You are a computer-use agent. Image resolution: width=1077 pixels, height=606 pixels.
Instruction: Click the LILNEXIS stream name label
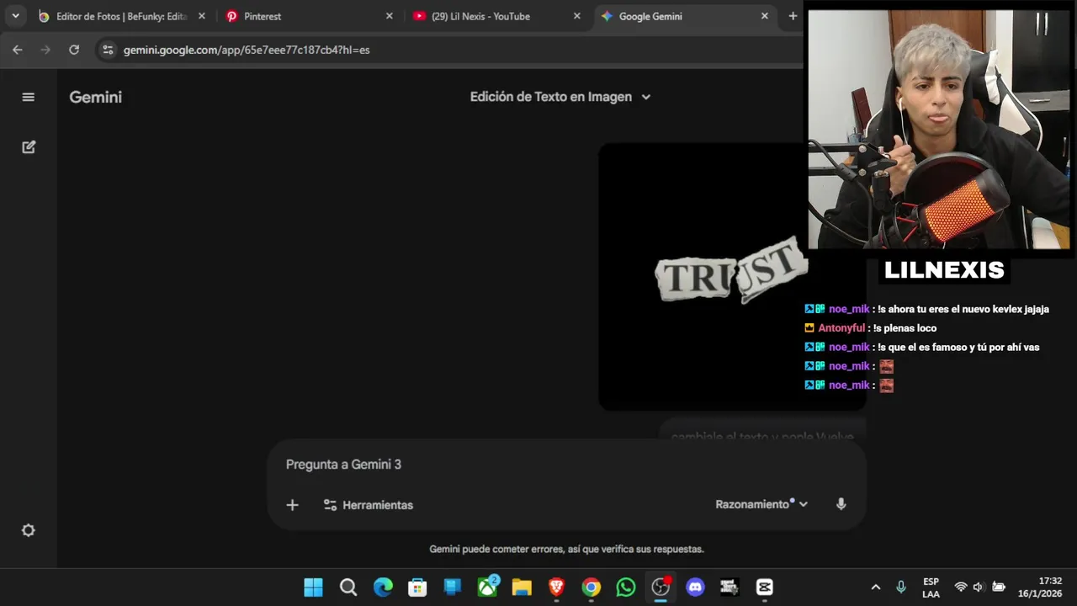(944, 270)
